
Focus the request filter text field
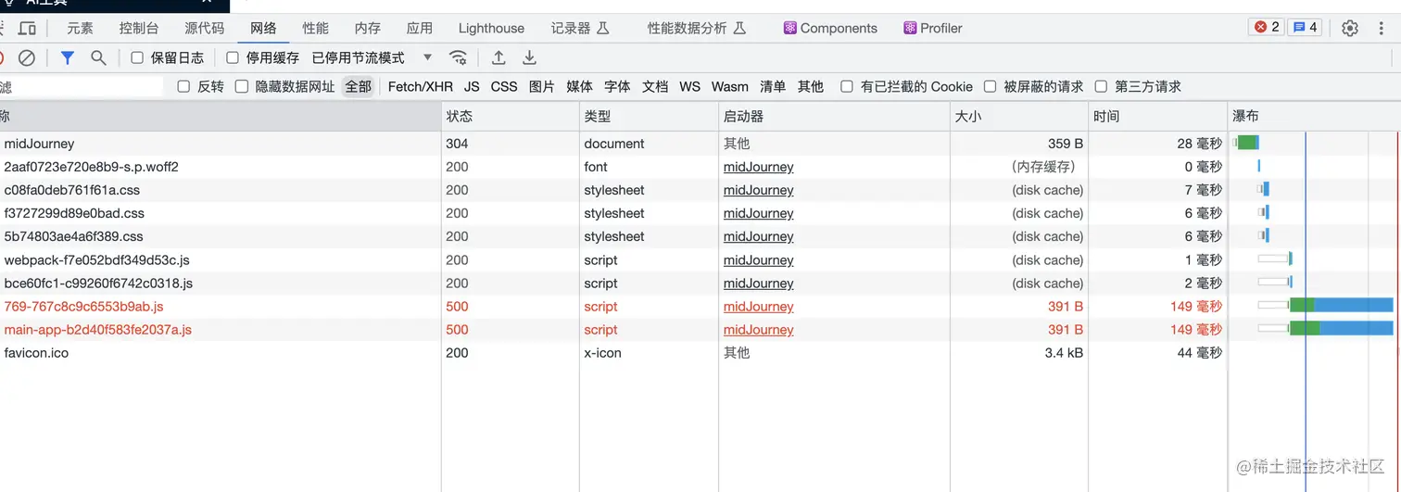click(x=82, y=87)
